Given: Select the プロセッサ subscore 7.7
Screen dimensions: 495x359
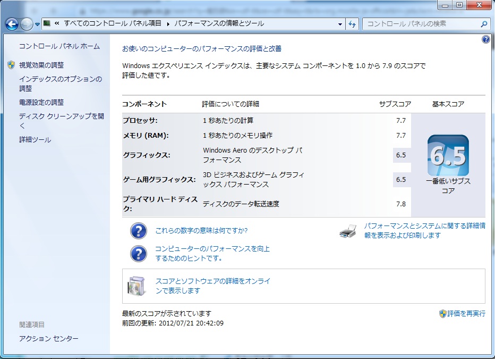Looking at the screenshot, I should tap(401, 120).
